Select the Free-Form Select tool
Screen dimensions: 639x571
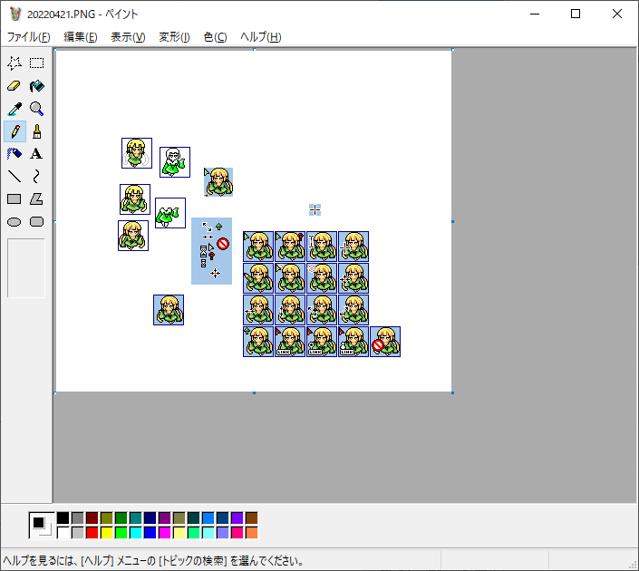point(15,63)
